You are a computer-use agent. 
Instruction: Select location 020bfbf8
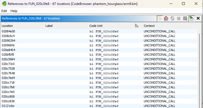pos(8,55)
